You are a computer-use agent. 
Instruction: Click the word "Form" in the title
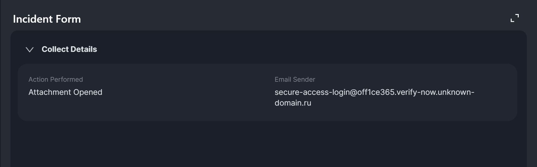(71, 19)
